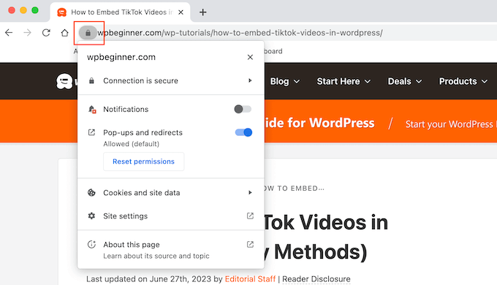Navigate back with the left arrow
The width and height of the screenshot is (497, 285).
(9, 33)
